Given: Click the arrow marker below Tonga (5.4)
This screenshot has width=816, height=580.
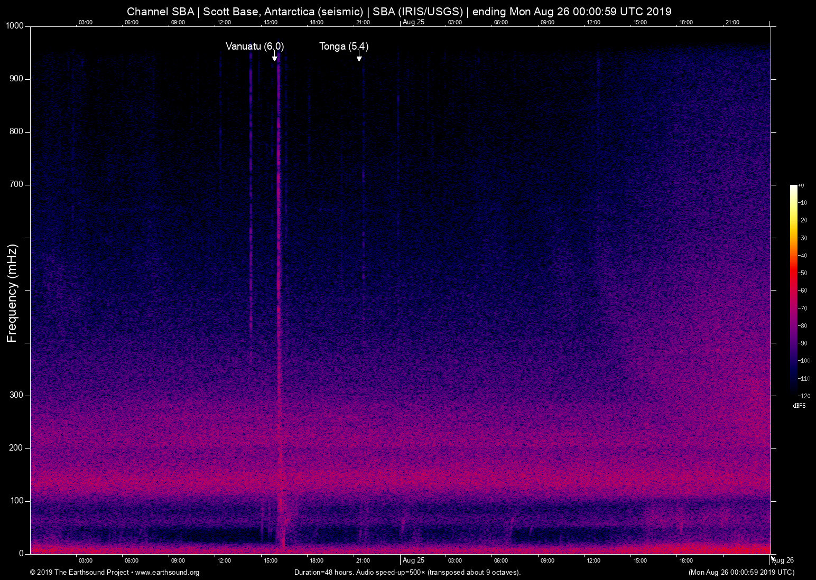Looking at the screenshot, I should point(359,57).
